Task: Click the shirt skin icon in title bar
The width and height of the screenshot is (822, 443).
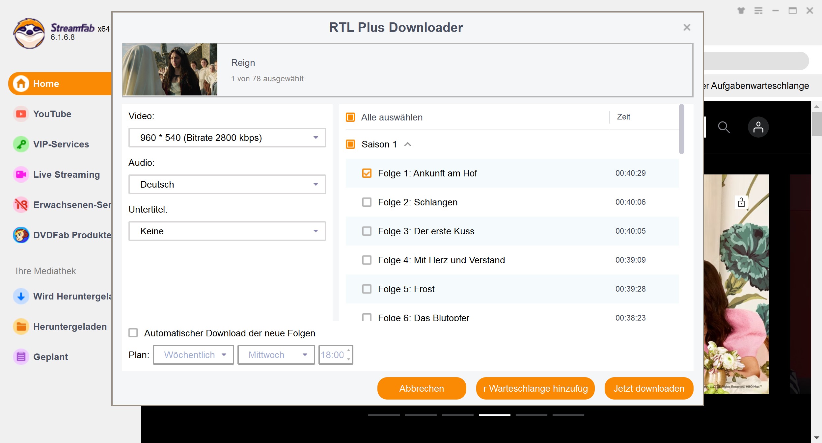Action: tap(741, 11)
